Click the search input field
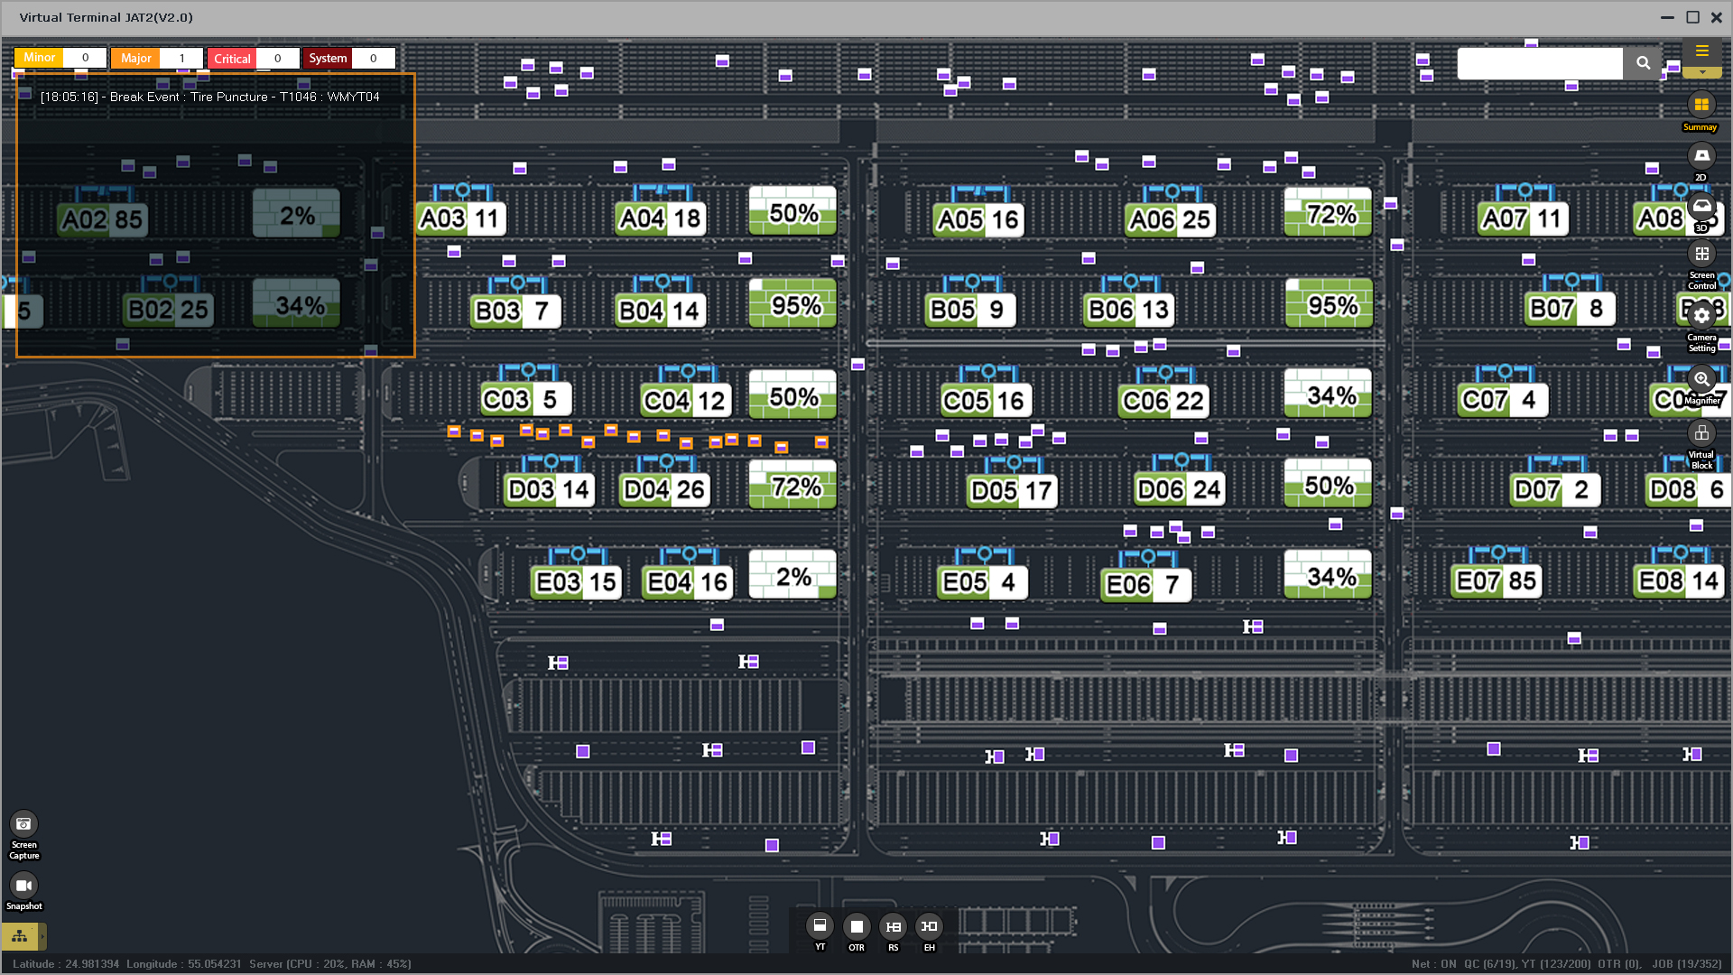The image size is (1733, 975). pos(1540,63)
